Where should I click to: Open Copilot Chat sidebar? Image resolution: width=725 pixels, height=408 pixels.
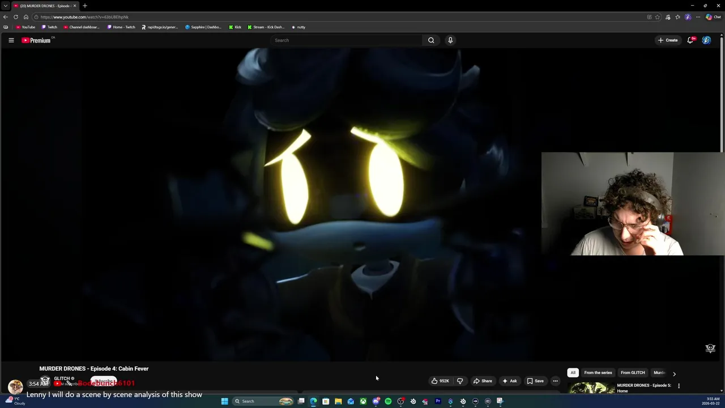pos(713,17)
